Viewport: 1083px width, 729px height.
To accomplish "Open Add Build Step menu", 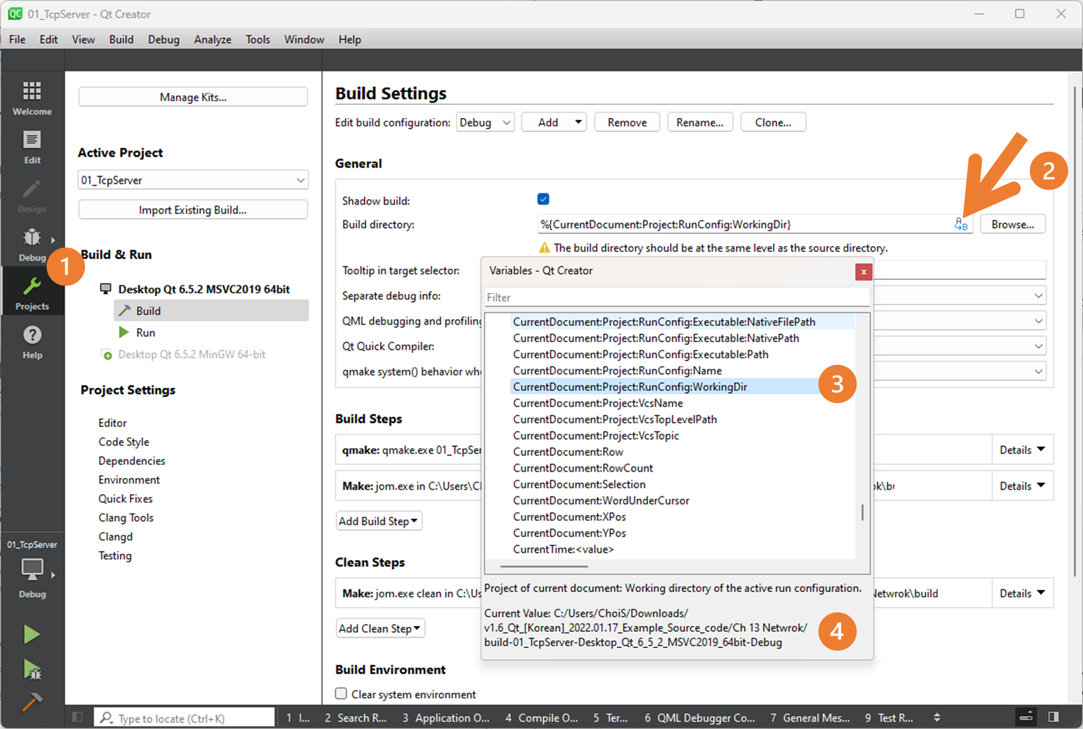I will (379, 521).
